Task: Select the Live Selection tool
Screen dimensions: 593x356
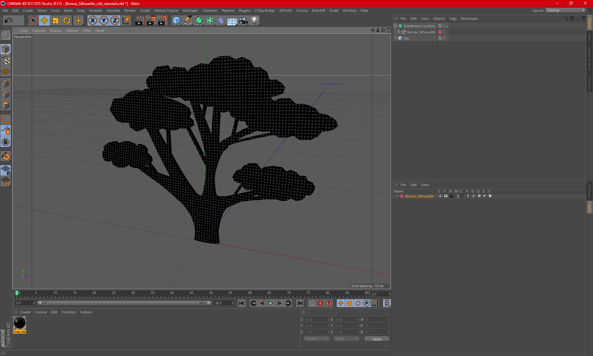Action: coord(33,21)
